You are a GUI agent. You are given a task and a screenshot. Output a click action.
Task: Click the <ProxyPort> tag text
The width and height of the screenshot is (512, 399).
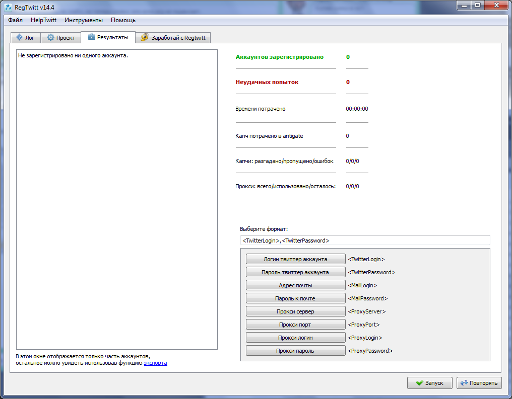(364, 325)
